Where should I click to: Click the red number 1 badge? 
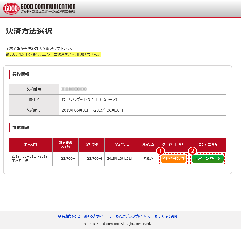pyautogui.click(x=161, y=151)
